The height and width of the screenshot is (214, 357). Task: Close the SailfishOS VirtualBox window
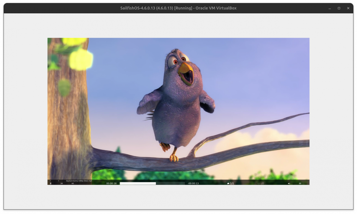click(348, 8)
